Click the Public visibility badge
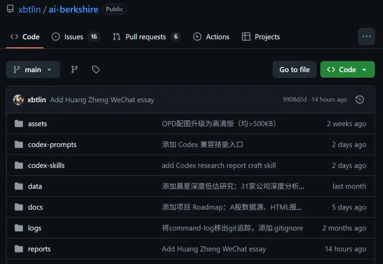The width and height of the screenshot is (383, 264). point(114,9)
